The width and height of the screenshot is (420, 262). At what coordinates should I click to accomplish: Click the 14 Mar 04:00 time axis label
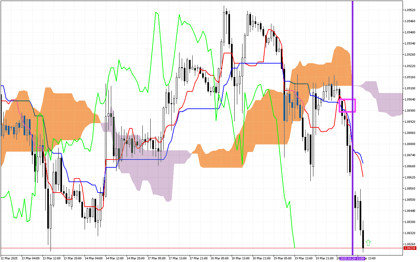[x=93, y=258]
